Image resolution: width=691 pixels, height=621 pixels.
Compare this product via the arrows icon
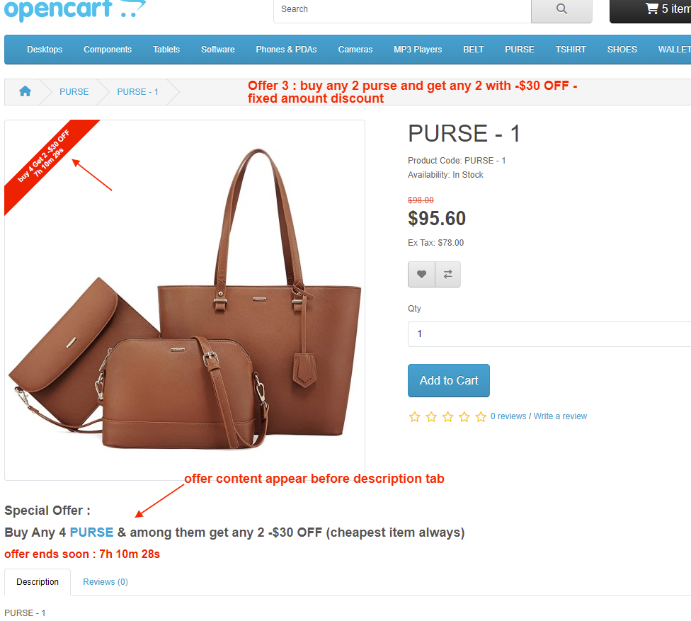point(447,274)
